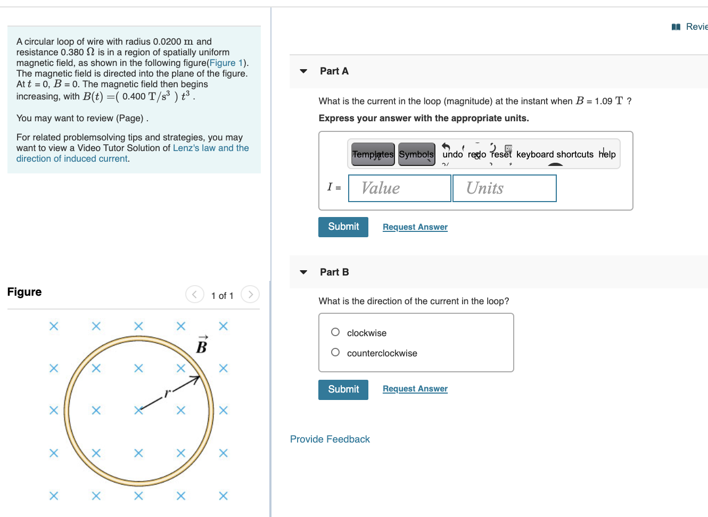Click the next figure navigation arrow
The height and width of the screenshot is (517, 708).
coord(250,294)
